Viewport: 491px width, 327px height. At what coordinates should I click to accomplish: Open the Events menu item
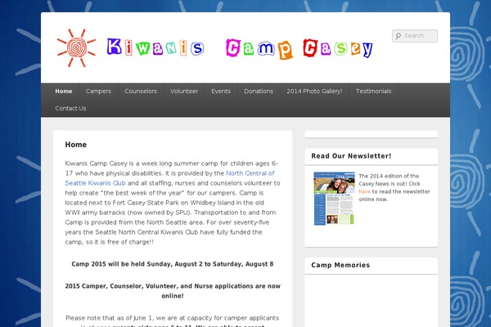[221, 91]
